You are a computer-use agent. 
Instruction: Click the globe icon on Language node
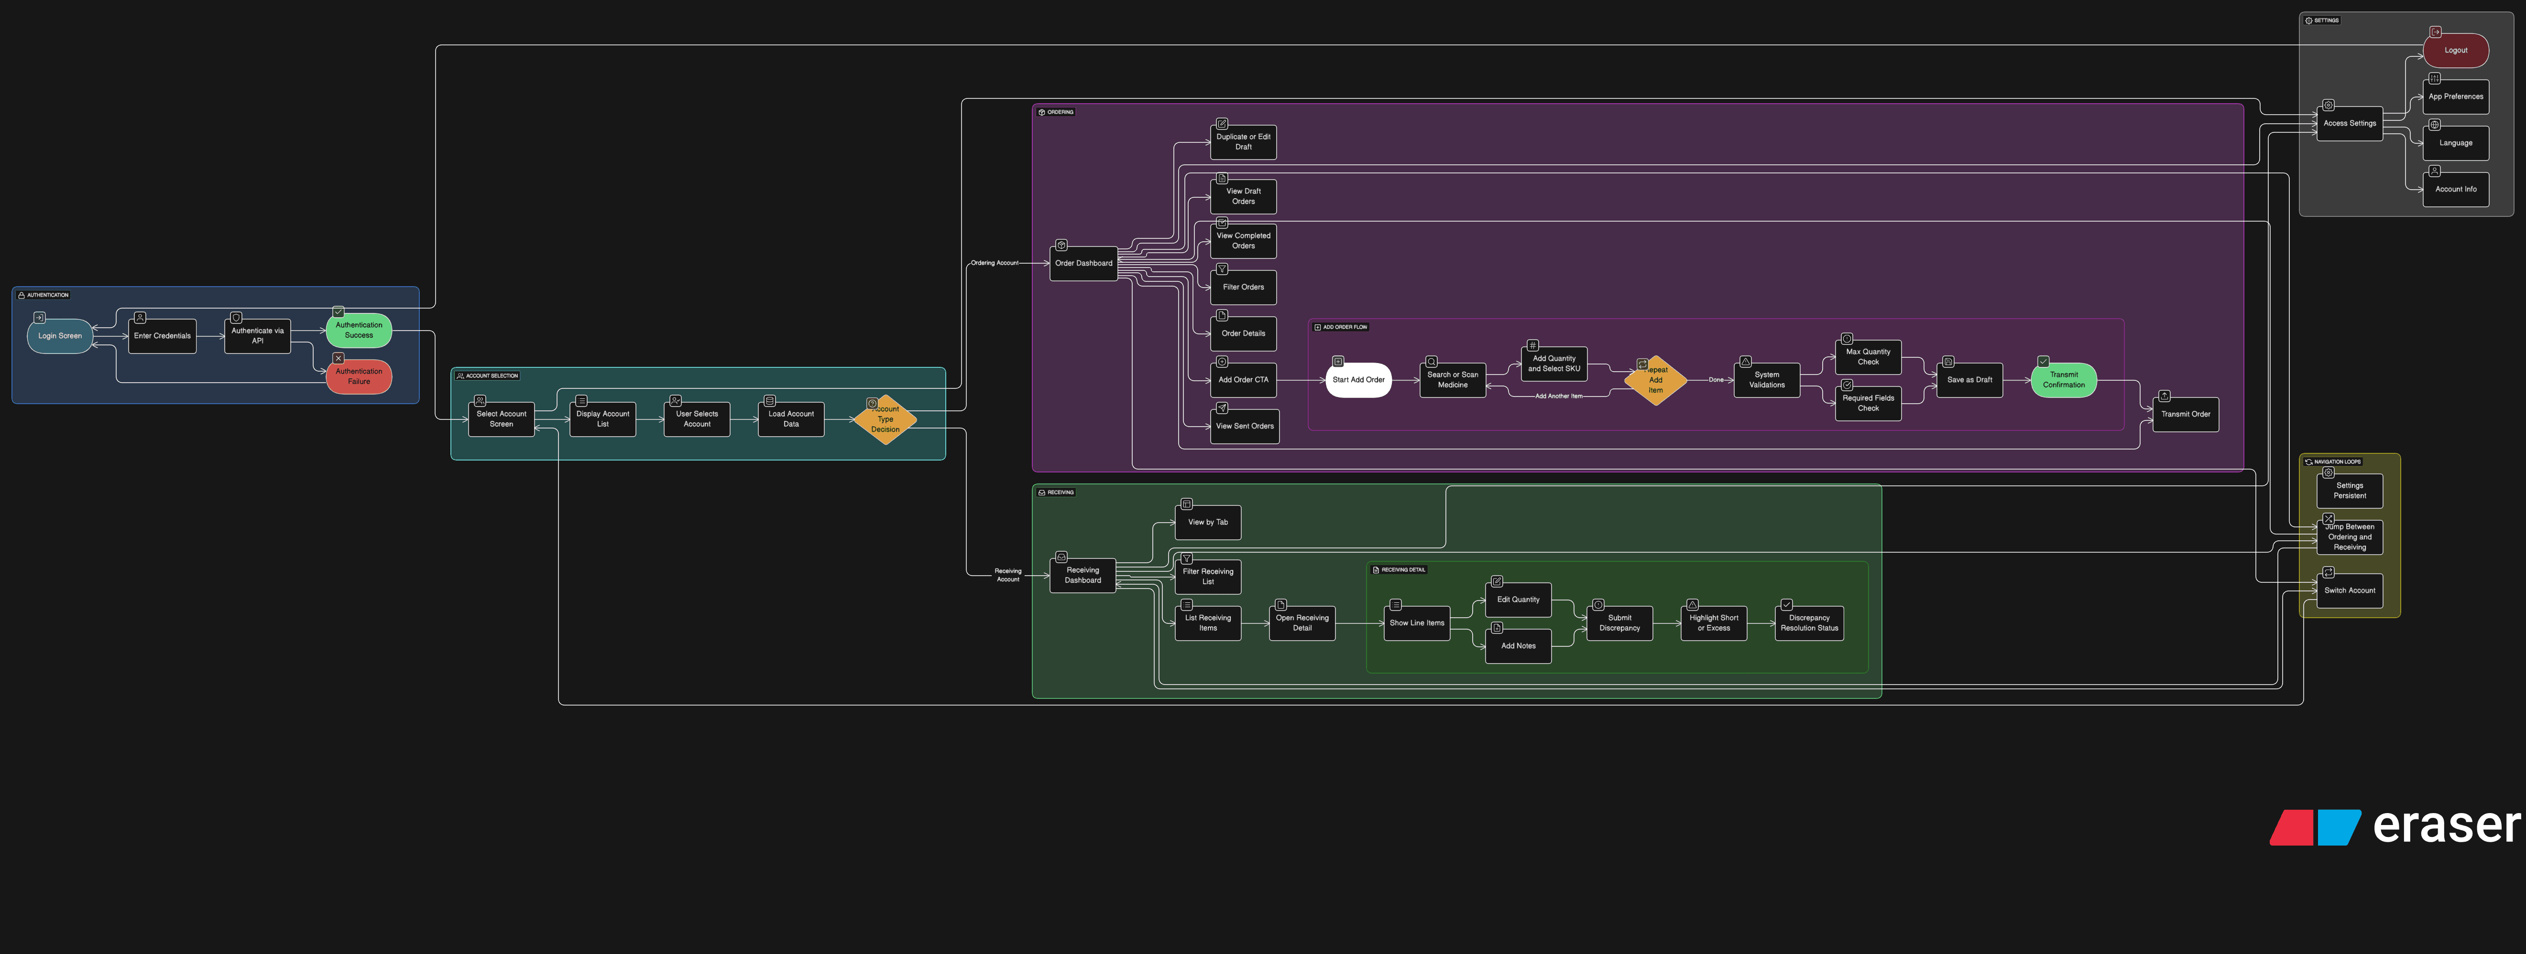pos(2434,124)
